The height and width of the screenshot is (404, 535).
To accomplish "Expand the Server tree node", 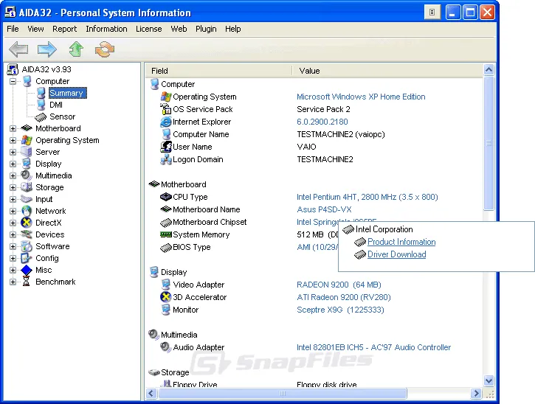I will coord(13,152).
